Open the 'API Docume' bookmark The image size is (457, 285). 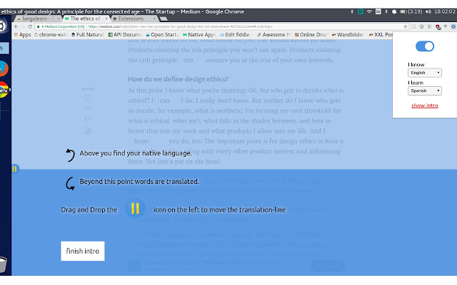click(125, 35)
